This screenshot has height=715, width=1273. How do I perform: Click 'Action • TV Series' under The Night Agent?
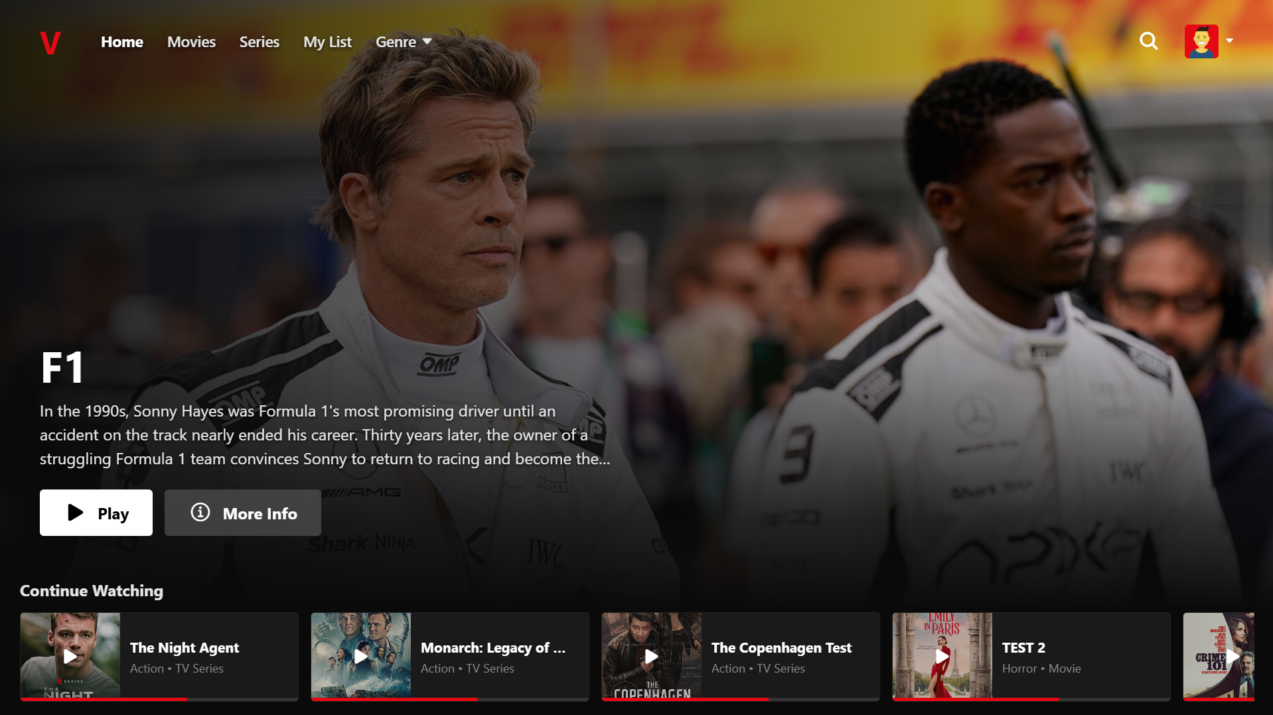[177, 669]
